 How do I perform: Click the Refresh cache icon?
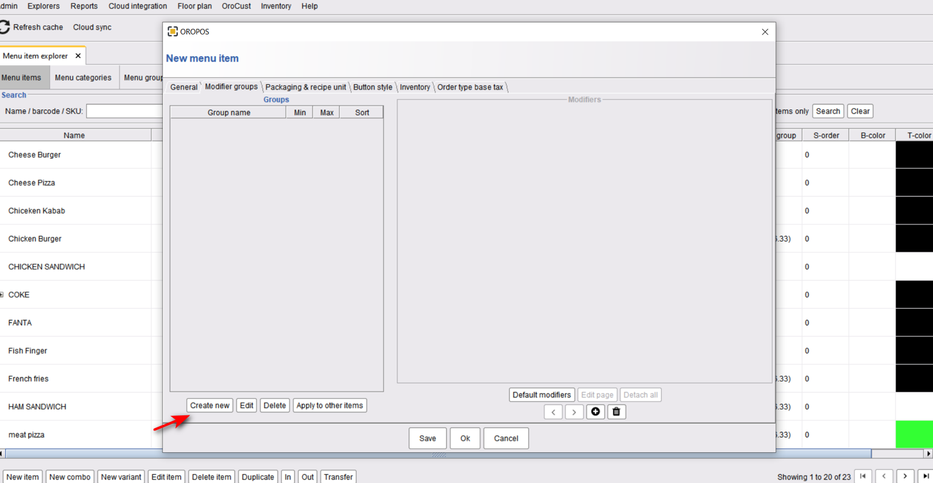point(4,27)
